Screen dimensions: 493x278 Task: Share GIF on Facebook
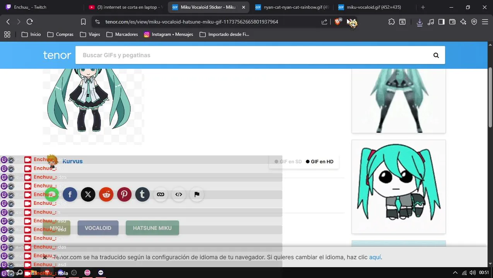coord(70,195)
